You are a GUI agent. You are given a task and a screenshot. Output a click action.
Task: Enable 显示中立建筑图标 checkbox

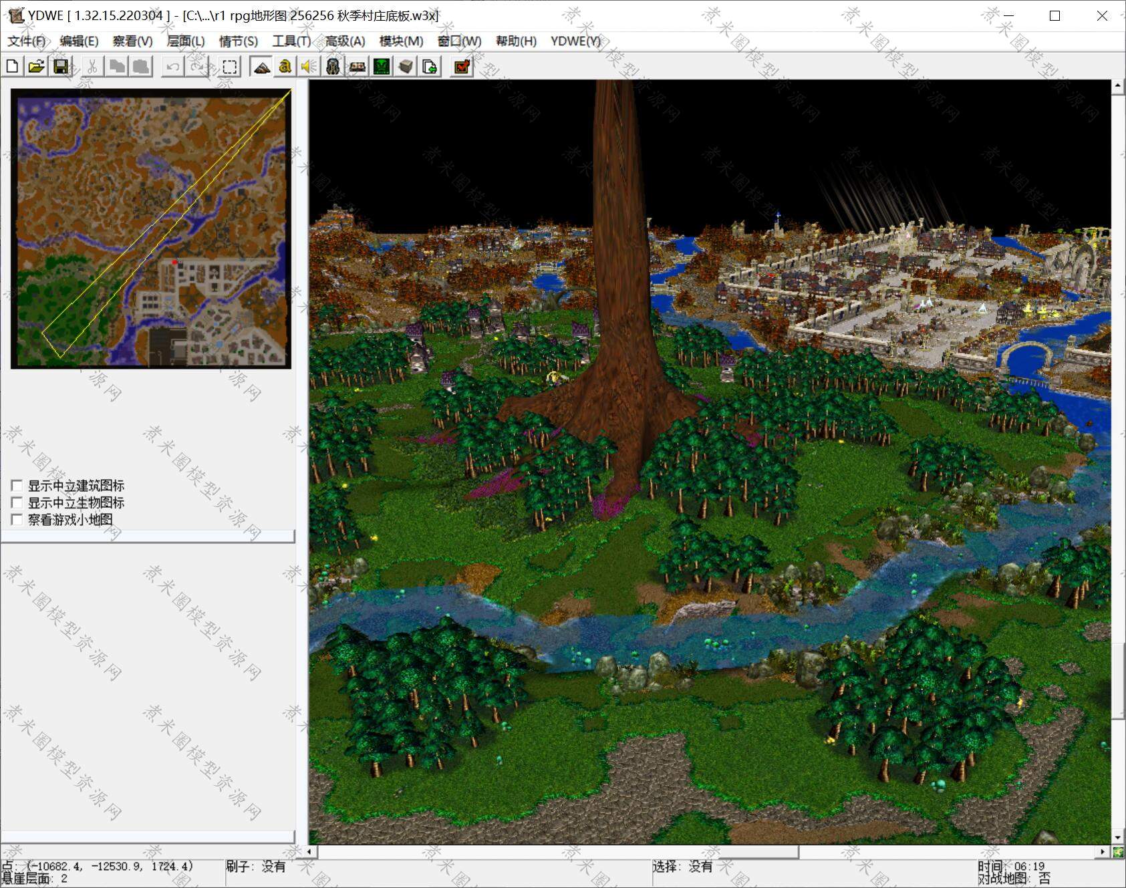pyautogui.click(x=17, y=486)
